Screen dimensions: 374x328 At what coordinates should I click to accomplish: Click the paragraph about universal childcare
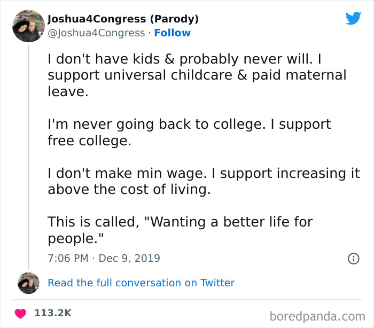197,75
